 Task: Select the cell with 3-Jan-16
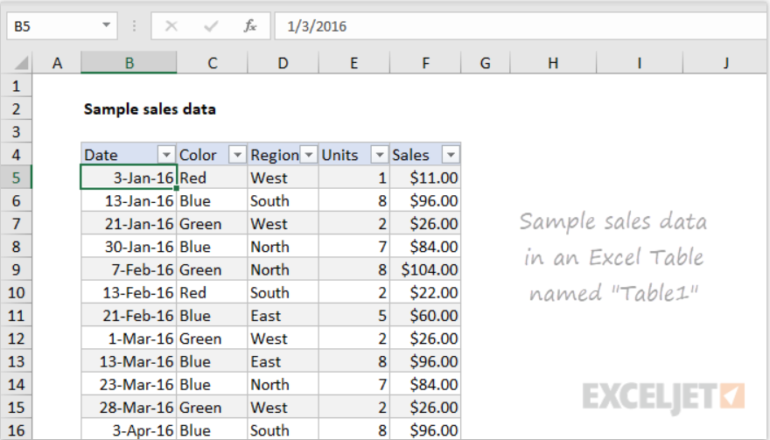click(x=129, y=178)
